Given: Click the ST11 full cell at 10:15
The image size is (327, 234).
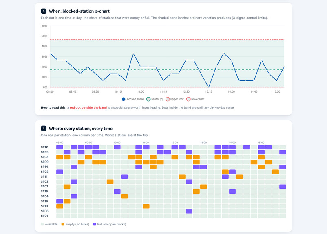Looking at the screenshot, I should (x=124, y=177).
